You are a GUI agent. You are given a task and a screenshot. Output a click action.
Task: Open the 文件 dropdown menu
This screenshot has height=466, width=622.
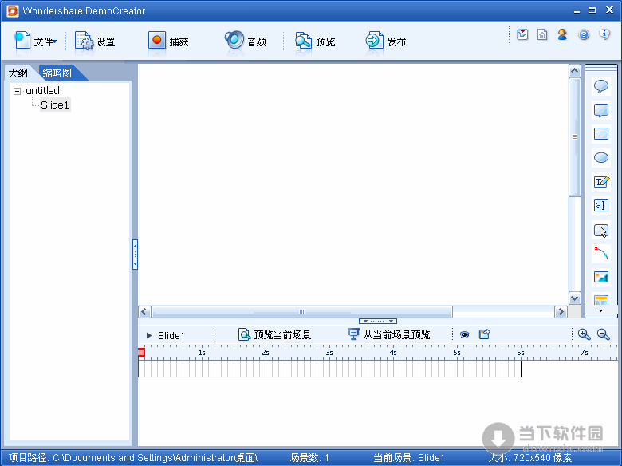(36, 41)
